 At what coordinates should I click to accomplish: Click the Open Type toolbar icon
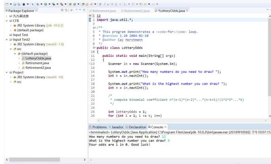pyautogui.click(x=83, y=4)
